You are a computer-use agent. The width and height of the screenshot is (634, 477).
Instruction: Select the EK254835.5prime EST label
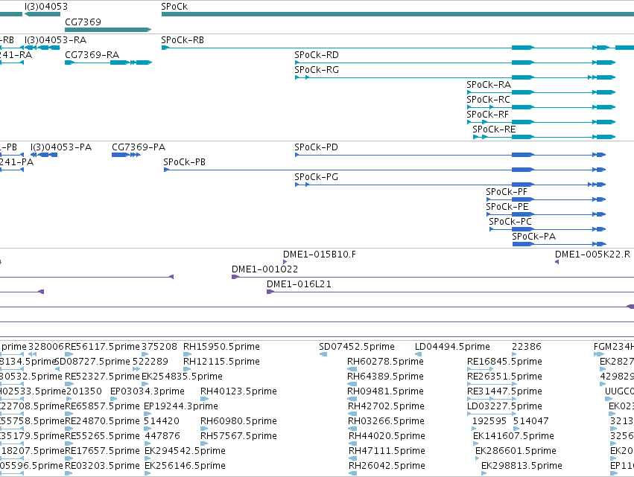click(182, 377)
